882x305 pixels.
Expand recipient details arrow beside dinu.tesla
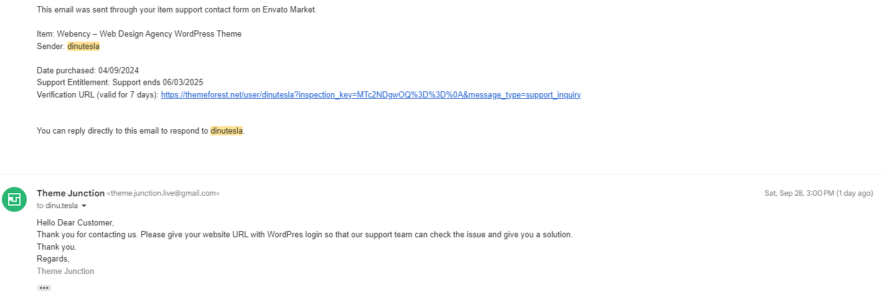tap(84, 206)
